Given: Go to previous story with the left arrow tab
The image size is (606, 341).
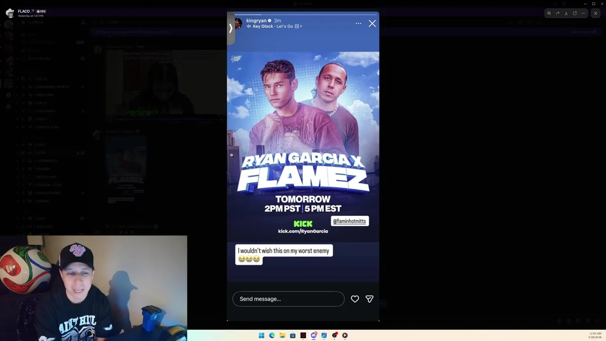Looking at the screenshot, I should [231, 28].
